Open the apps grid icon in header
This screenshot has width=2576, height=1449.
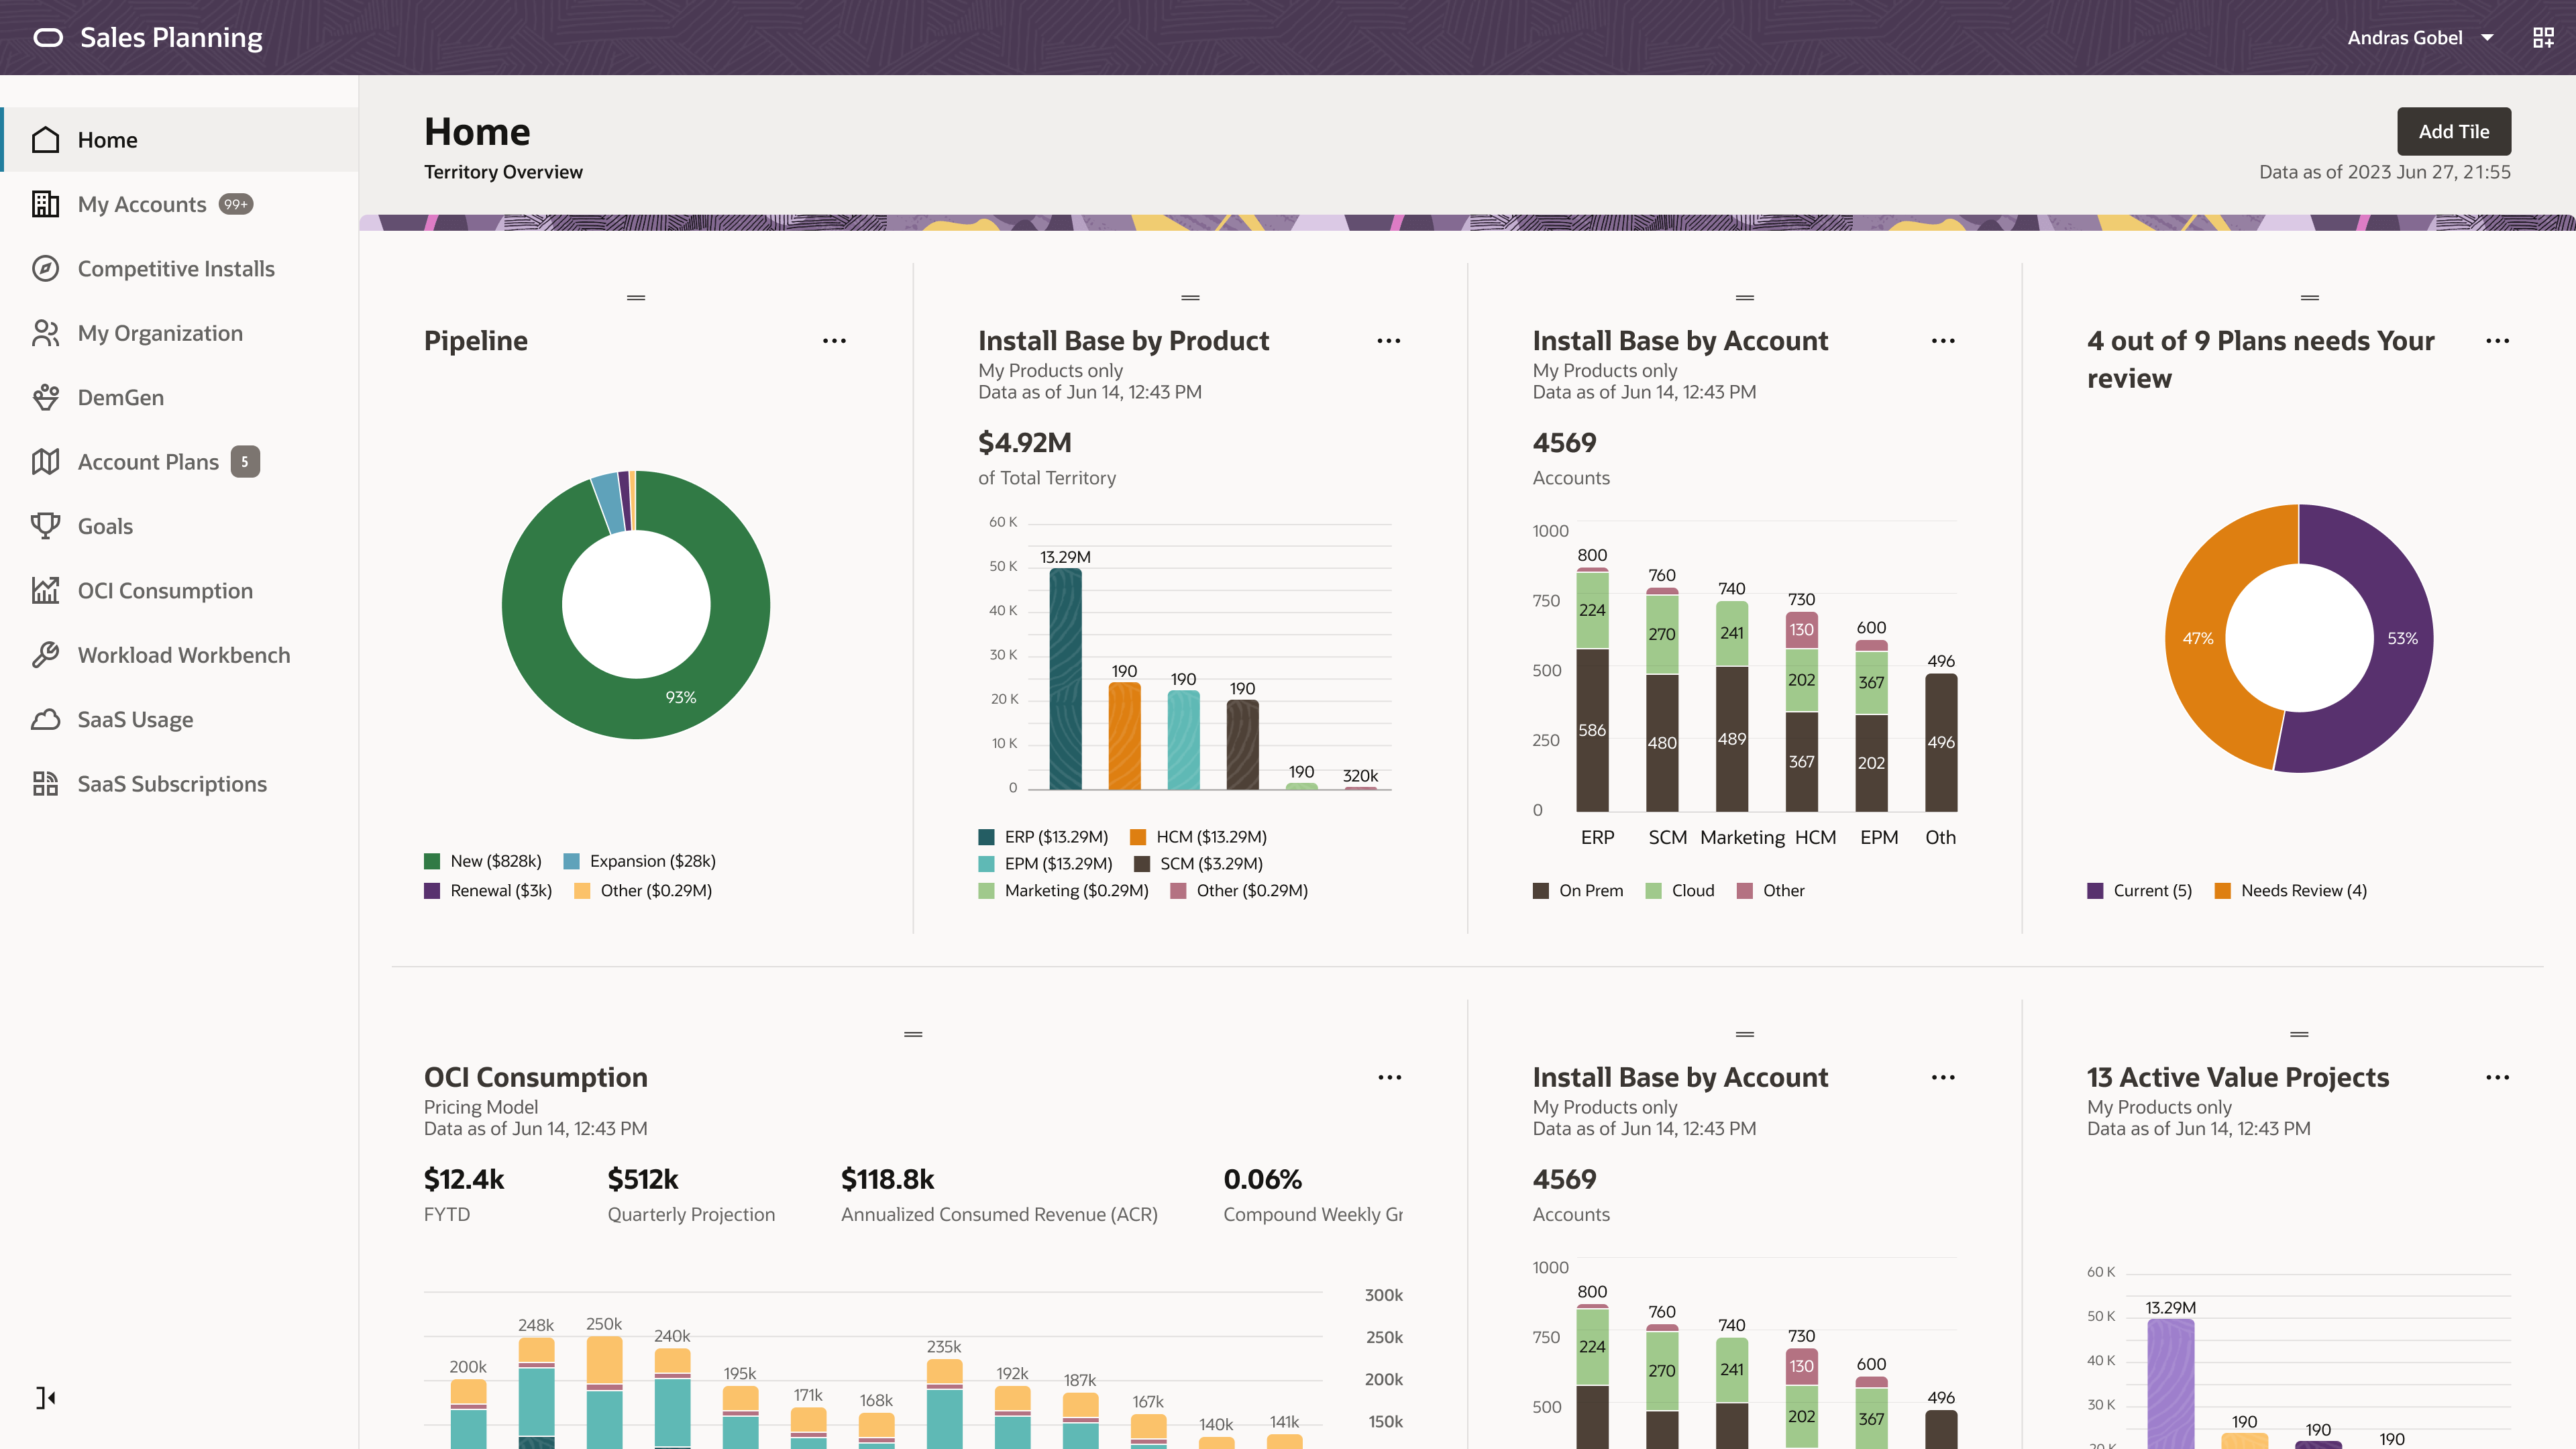click(2543, 38)
